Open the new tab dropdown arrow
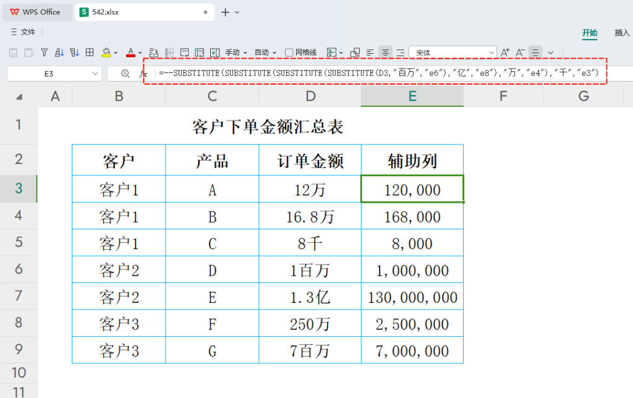This screenshot has width=633, height=398. click(237, 12)
